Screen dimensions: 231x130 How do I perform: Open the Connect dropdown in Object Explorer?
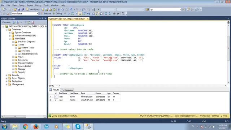pos(6,22)
